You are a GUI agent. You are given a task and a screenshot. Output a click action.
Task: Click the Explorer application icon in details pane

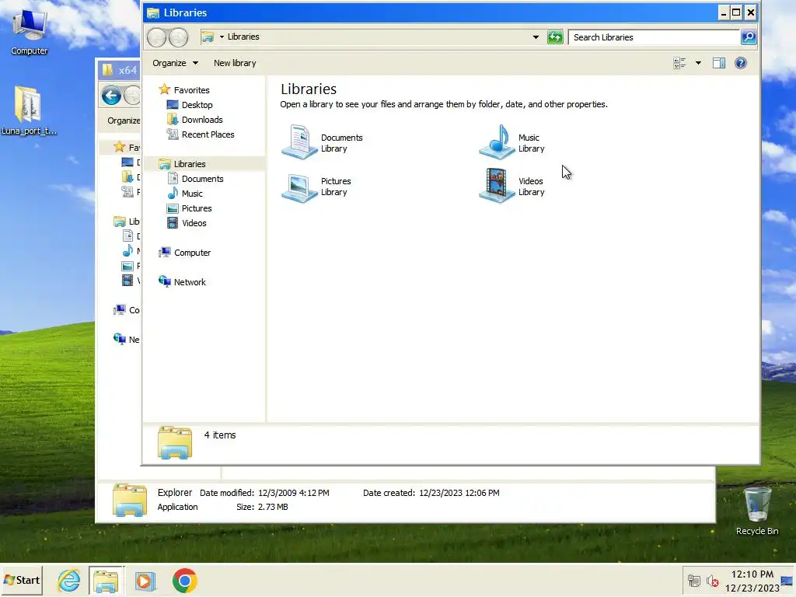click(130, 500)
